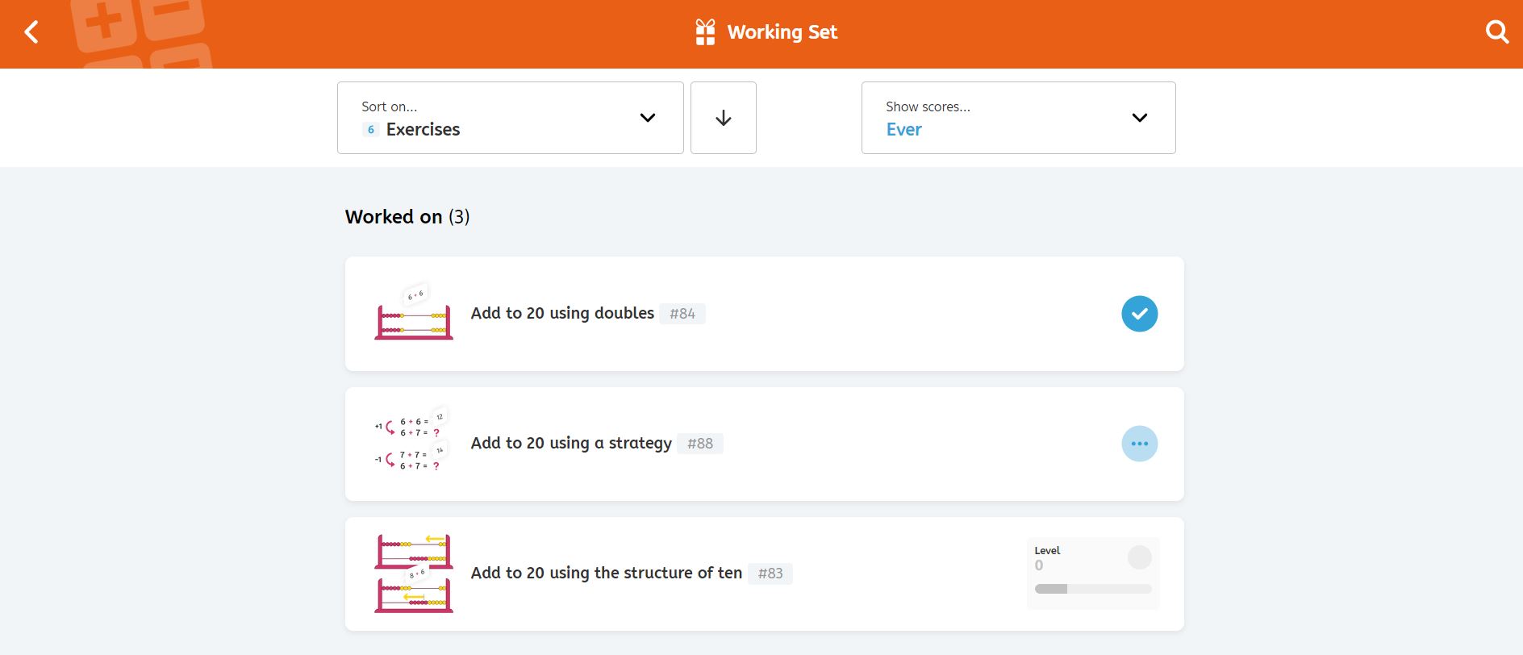Viewport: 1523px width, 655px height.
Task: Expand the Show scores dropdown
Action: 1017,118
